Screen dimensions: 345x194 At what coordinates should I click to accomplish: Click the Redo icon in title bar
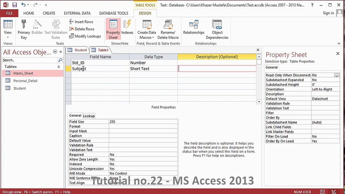click(36, 5)
